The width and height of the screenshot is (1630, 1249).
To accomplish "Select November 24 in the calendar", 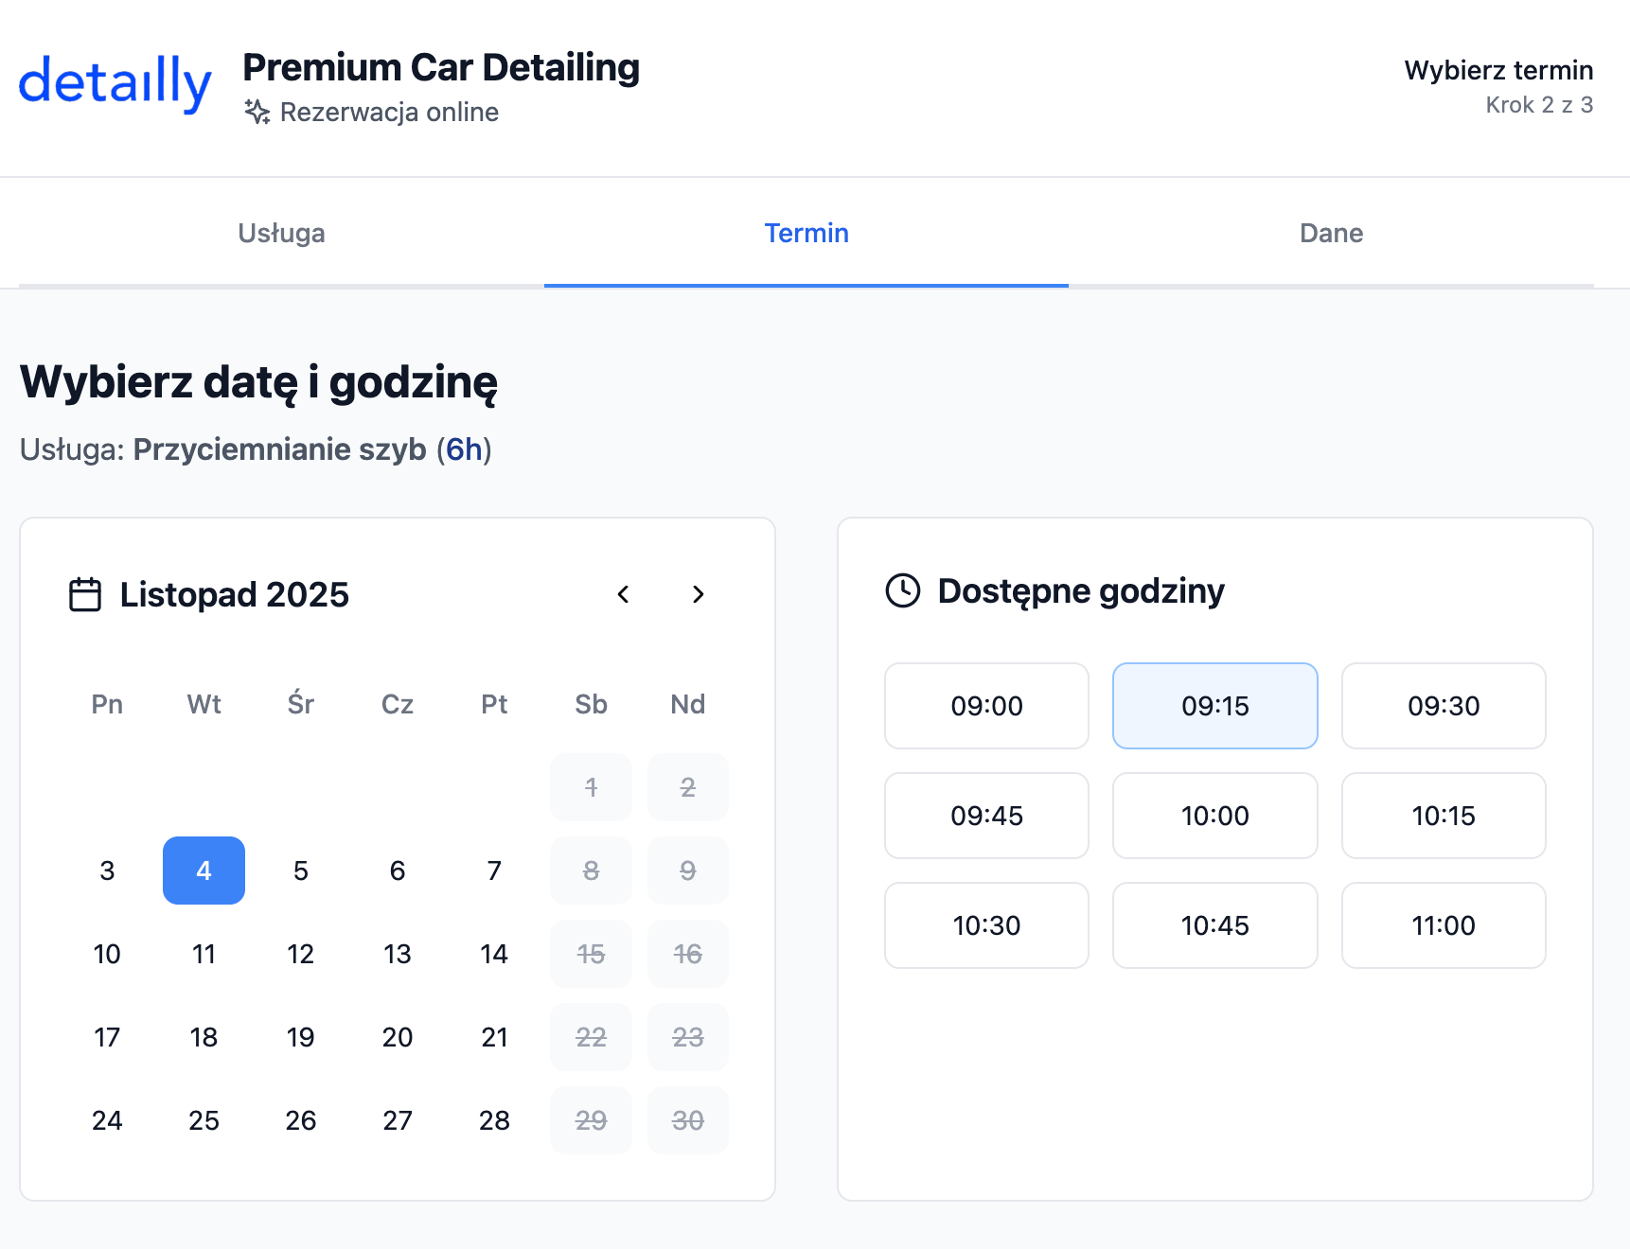I will point(107,1120).
